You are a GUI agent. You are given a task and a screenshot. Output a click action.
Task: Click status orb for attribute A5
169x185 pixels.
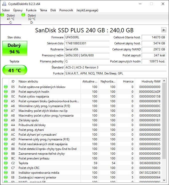point(6,101)
